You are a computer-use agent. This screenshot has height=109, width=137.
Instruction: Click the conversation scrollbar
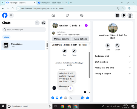[x=89, y=65]
